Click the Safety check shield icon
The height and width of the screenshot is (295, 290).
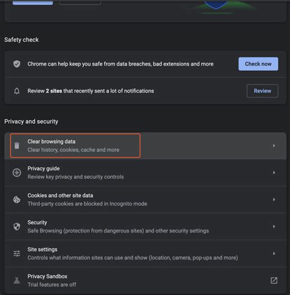click(x=17, y=64)
